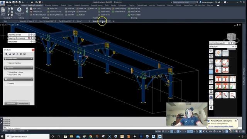Screen dimensions: 247x139
Task: Toggle Plates Off in Visibility panel
Action: tap(92, 8)
